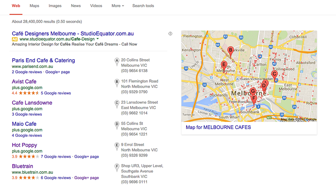The image size is (336, 188).
Task: Open the News tab
Action: (76, 6)
